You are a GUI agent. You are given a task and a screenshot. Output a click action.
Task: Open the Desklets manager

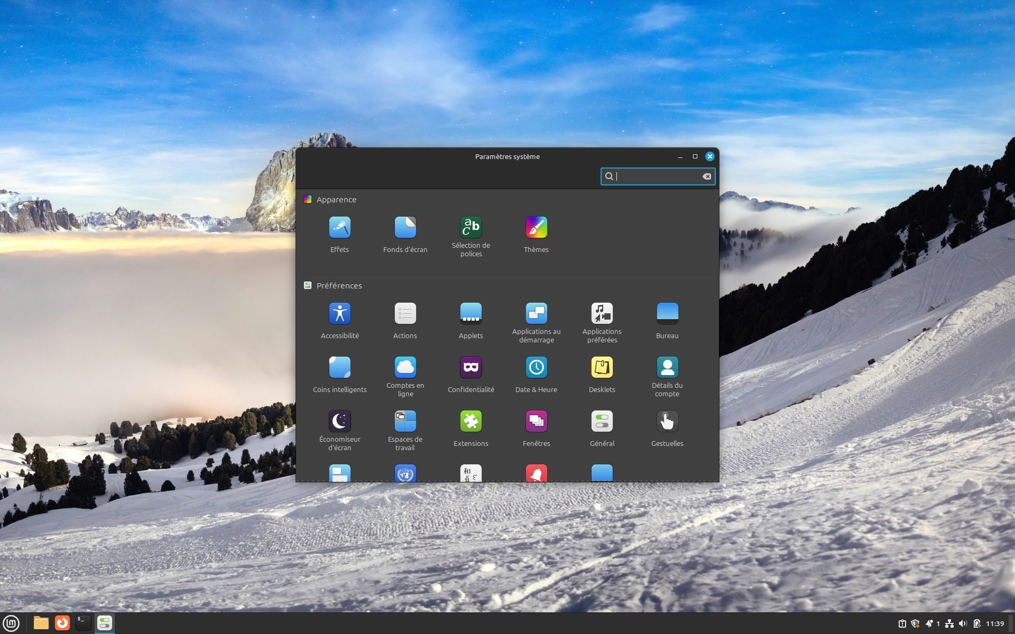coord(602,367)
